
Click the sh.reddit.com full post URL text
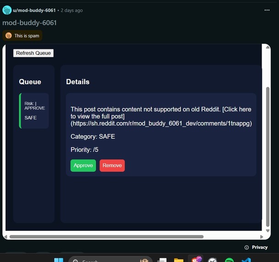(161, 123)
